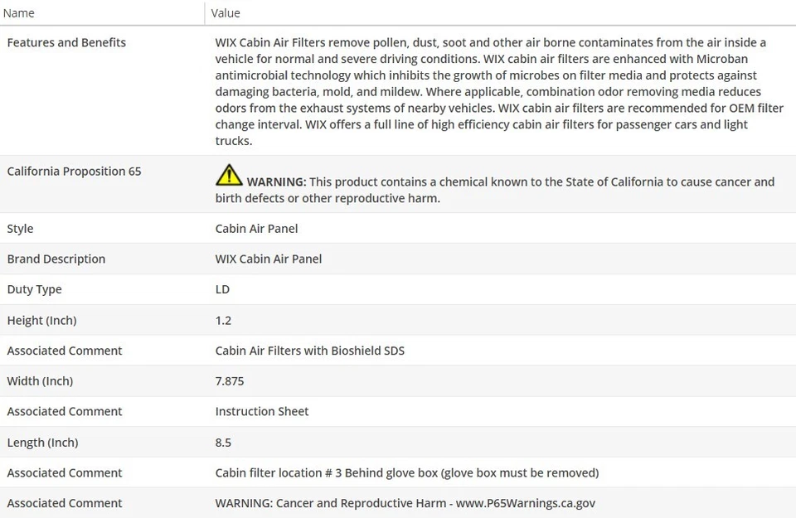Click the cabin filter location comment
This screenshot has width=796, height=518.
[406, 472]
